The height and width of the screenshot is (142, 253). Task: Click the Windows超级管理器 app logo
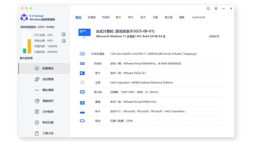(x=24, y=17)
